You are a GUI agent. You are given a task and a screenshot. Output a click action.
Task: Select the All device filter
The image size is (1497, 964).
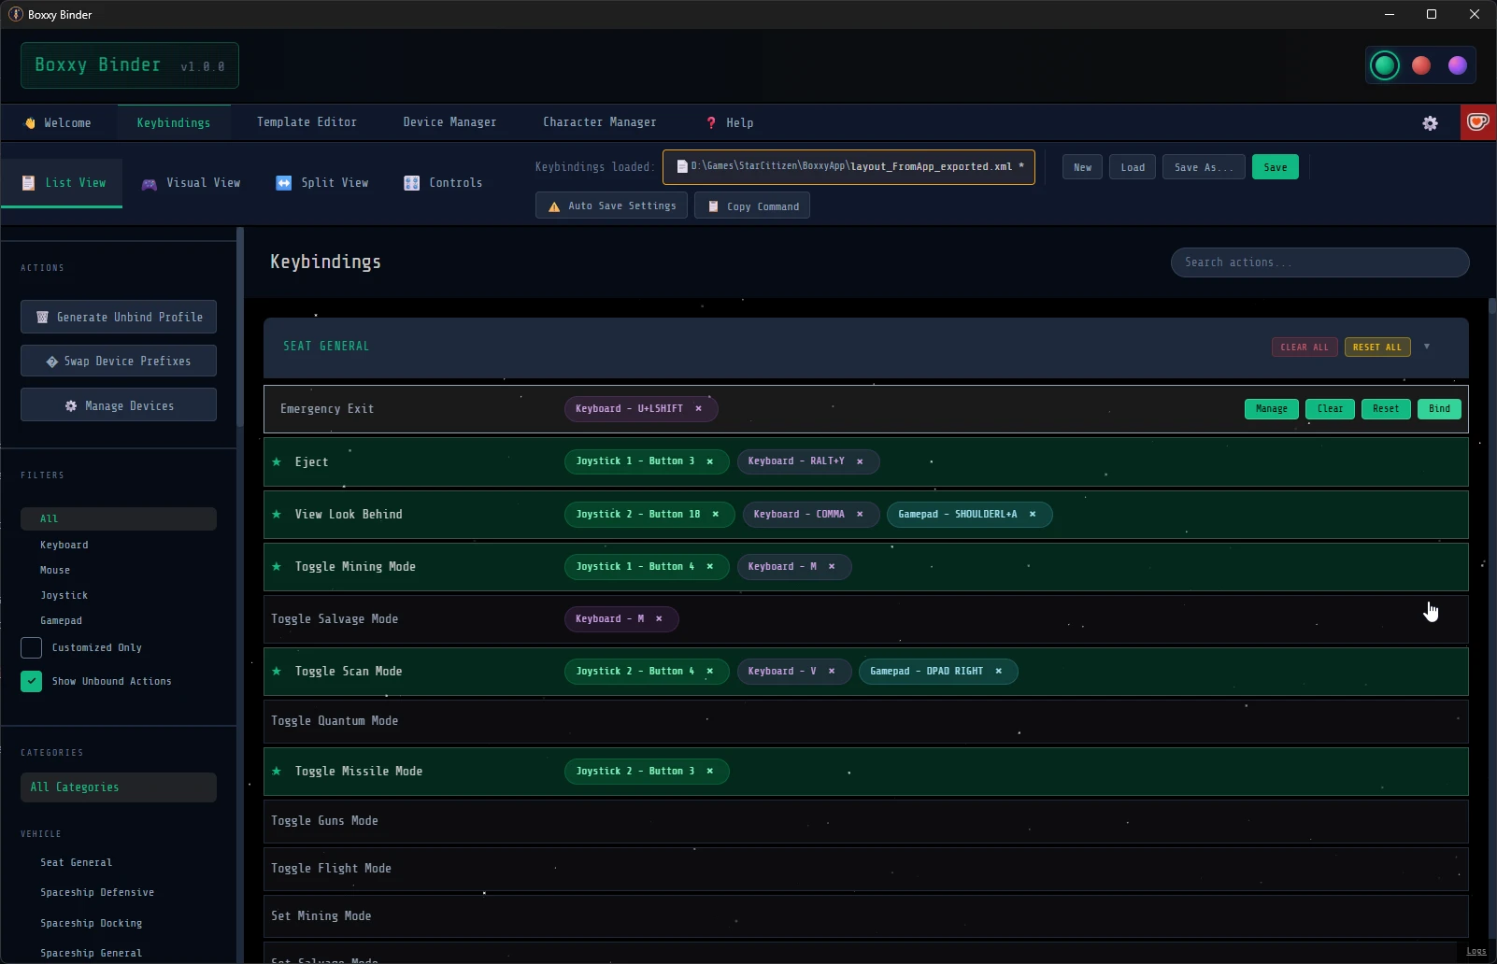(119, 518)
